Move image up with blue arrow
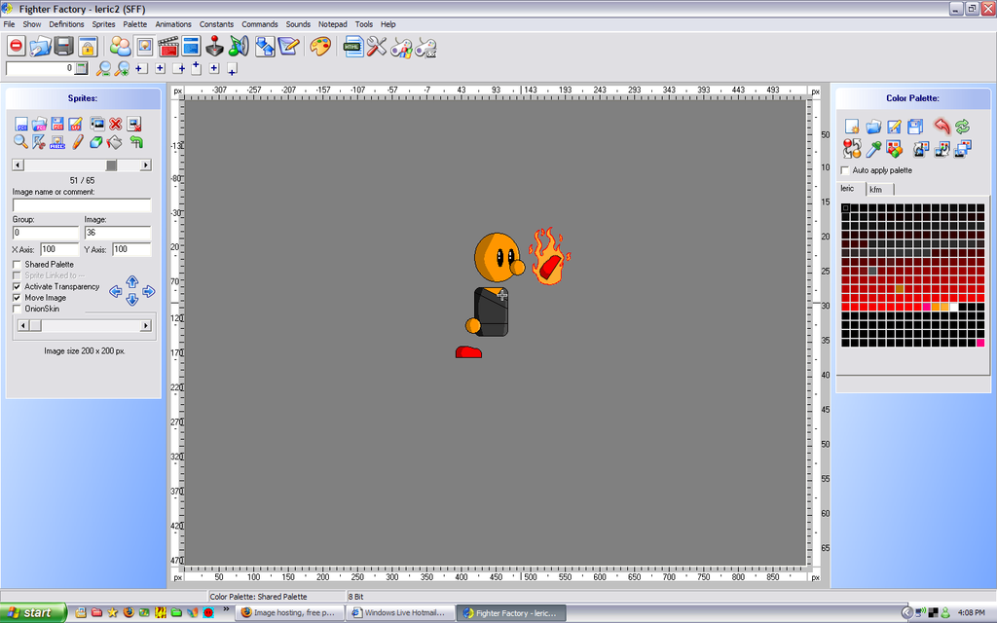 132,281
